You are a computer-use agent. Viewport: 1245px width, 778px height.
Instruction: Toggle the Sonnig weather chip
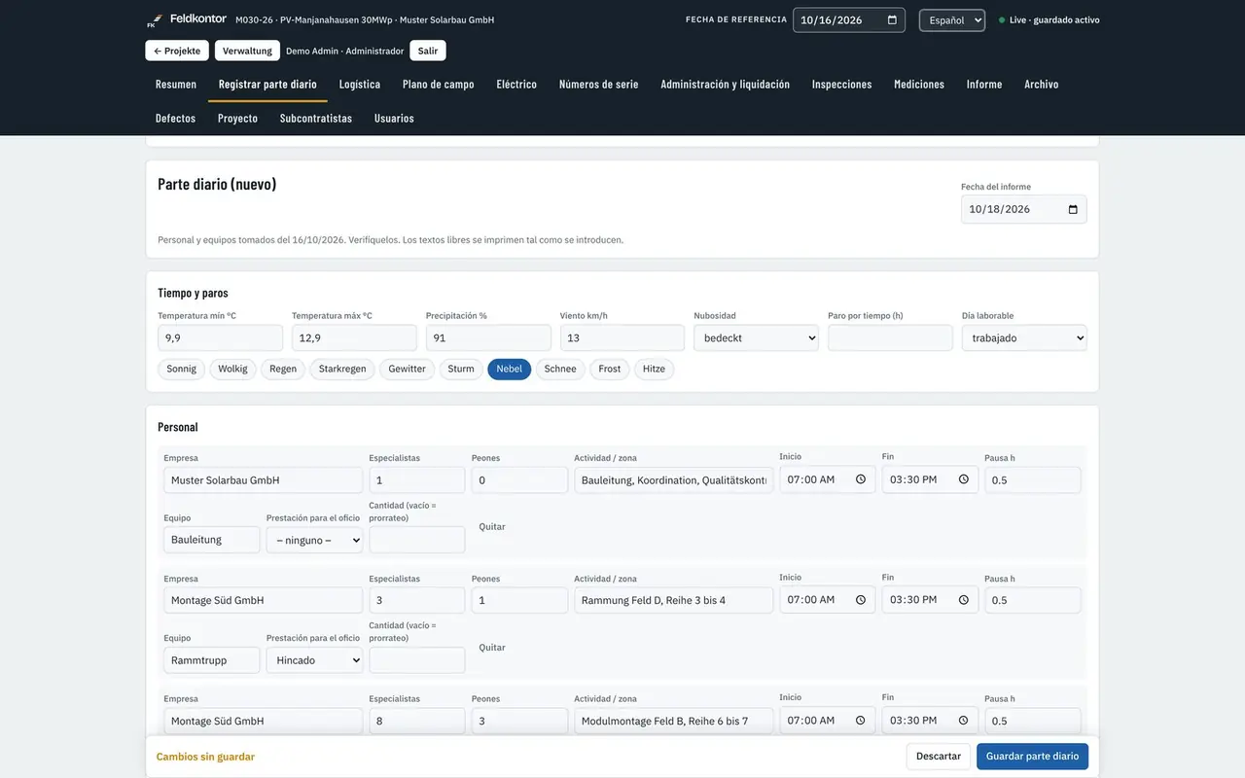181,370
